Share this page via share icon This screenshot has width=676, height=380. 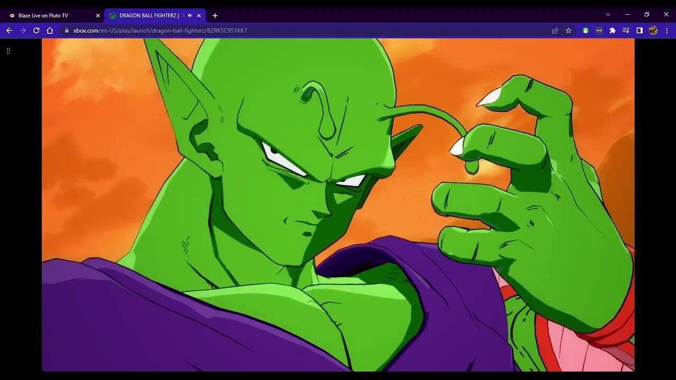click(x=555, y=31)
